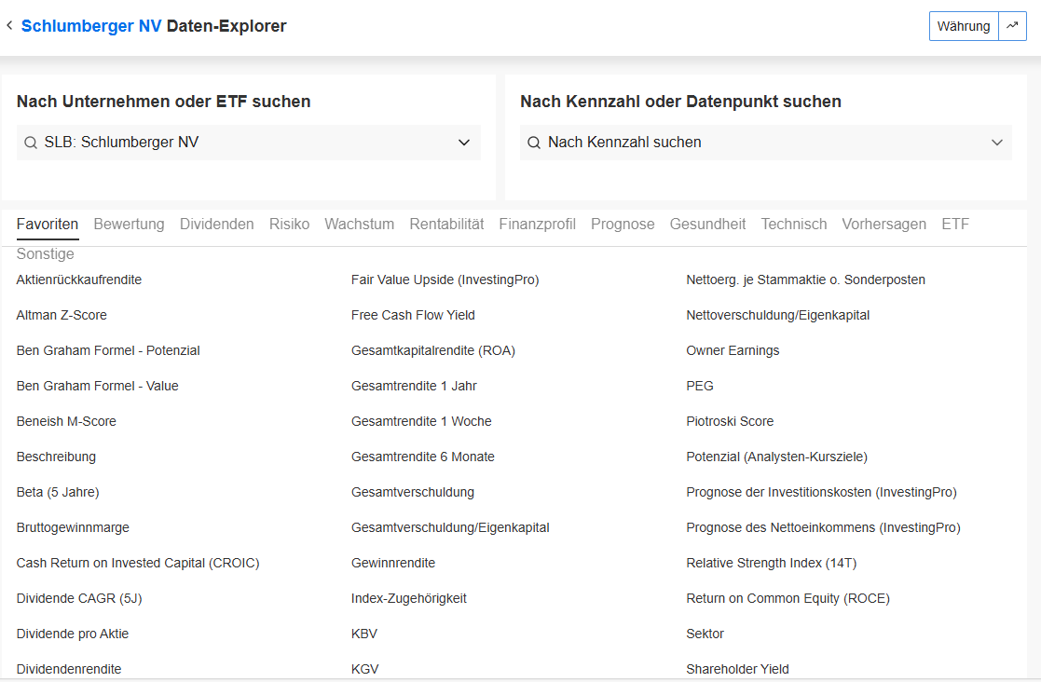Viewport: 1041px width, 682px height.
Task: Click the magnifier icon in Kennzahl search field
Action: (534, 143)
